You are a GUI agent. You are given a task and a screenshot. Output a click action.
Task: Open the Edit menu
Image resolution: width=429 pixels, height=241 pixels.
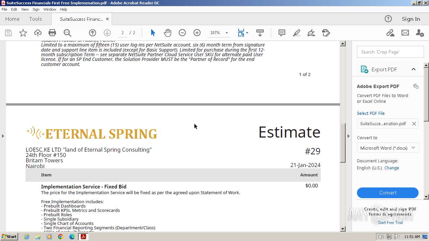[14, 9]
